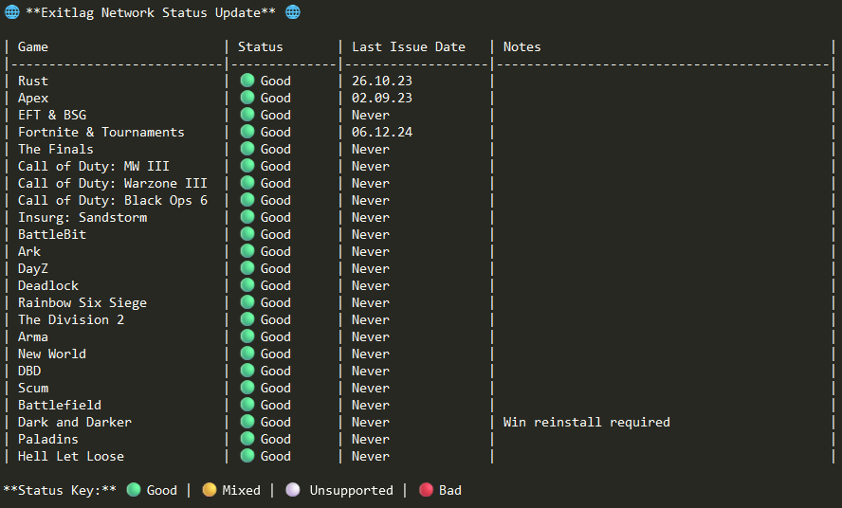The height and width of the screenshot is (508, 842).
Task: Click the game name "Apex"
Action: tap(33, 99)
